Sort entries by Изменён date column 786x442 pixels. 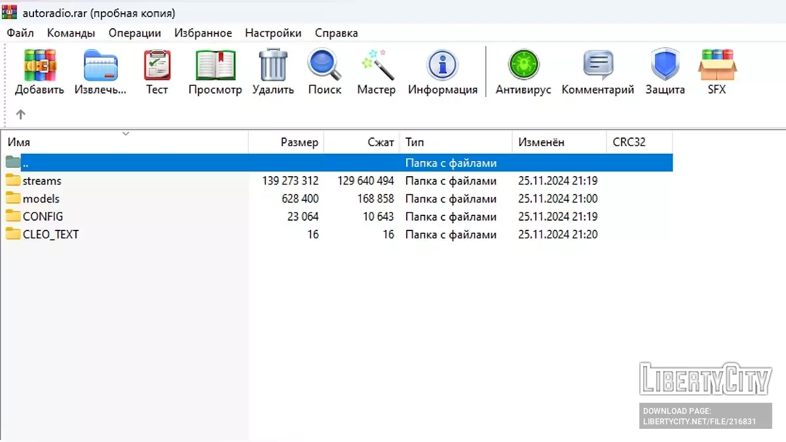click(x=541, y=142)
